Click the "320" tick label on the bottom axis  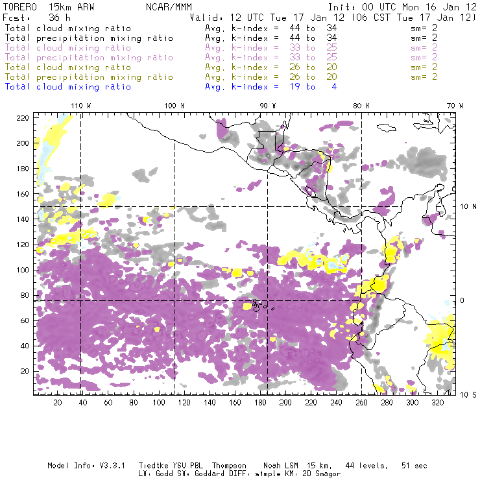tap(438, 403)
